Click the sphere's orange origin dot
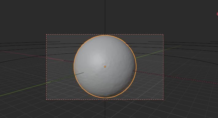This screenshot has height=118, width=218. [x=105, y=67]
